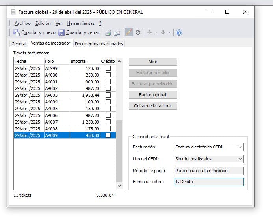This screenshot has height=218, width=273.
Task: Check Crédito box for ticket A4007
Action: tap(108, 122)
